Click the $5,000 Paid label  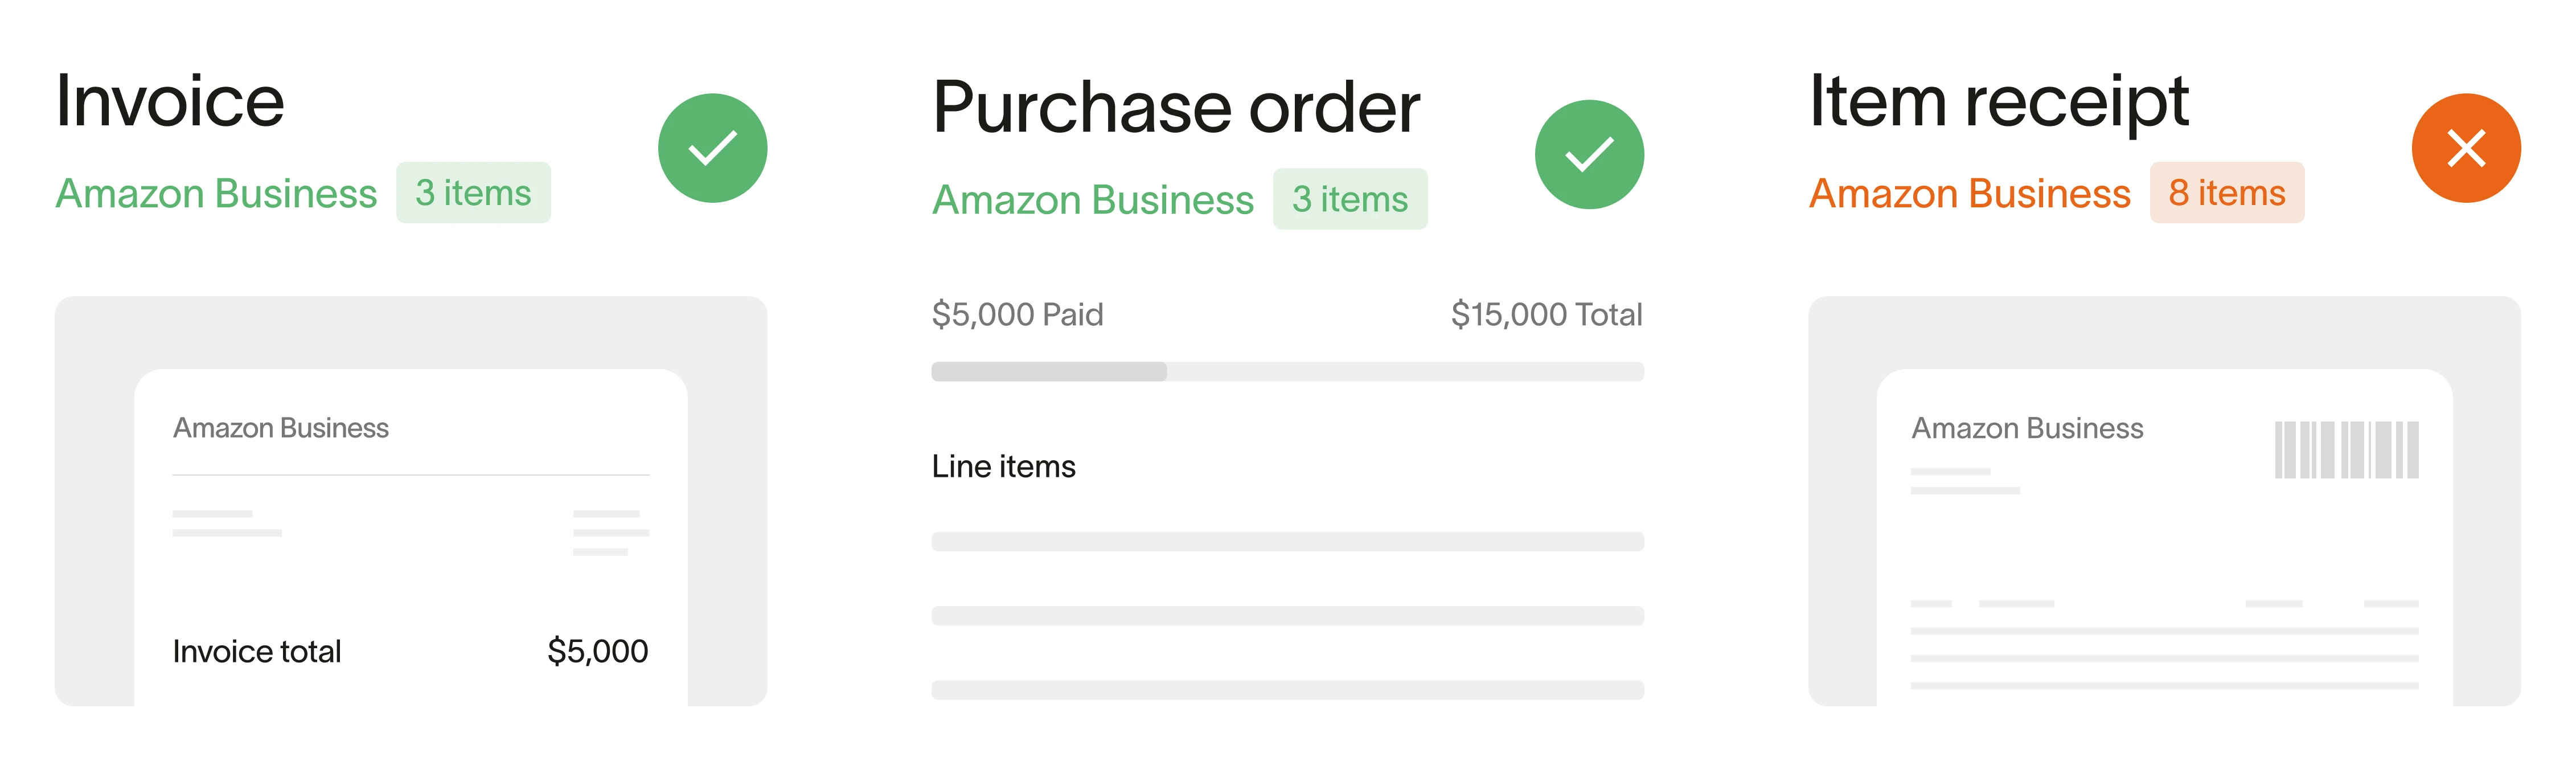(x=1017, y=315)
